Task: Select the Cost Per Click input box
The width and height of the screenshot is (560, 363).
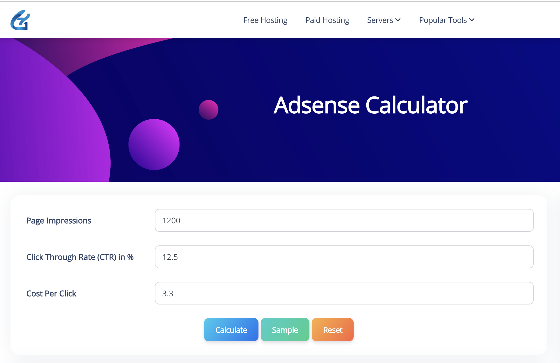Action: point(344,293)
